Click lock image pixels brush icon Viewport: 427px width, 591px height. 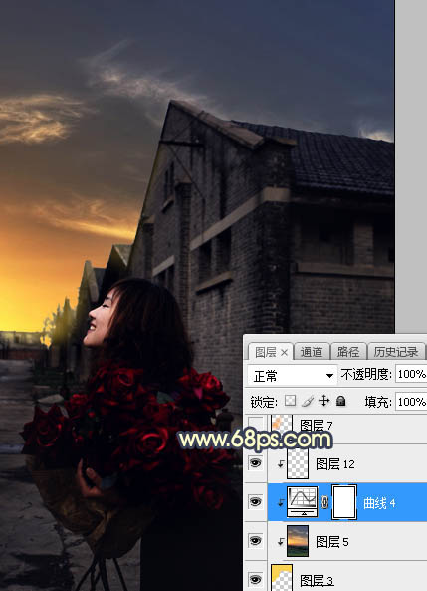[308, 401]
